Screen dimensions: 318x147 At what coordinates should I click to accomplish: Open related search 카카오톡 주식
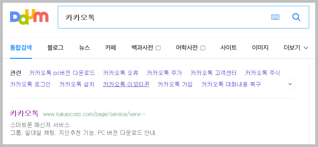(262, 73)
